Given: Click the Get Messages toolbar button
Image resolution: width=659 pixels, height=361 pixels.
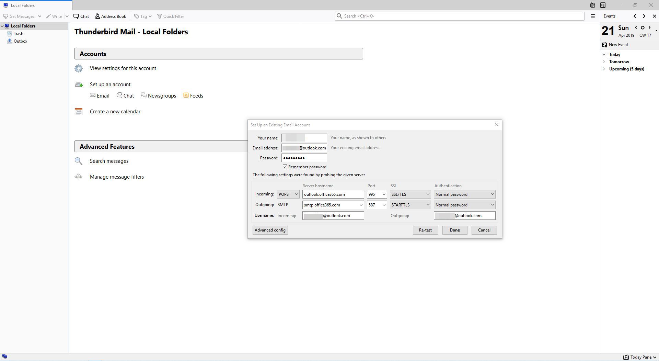Looking at the screenshot, I should (19, 16).
